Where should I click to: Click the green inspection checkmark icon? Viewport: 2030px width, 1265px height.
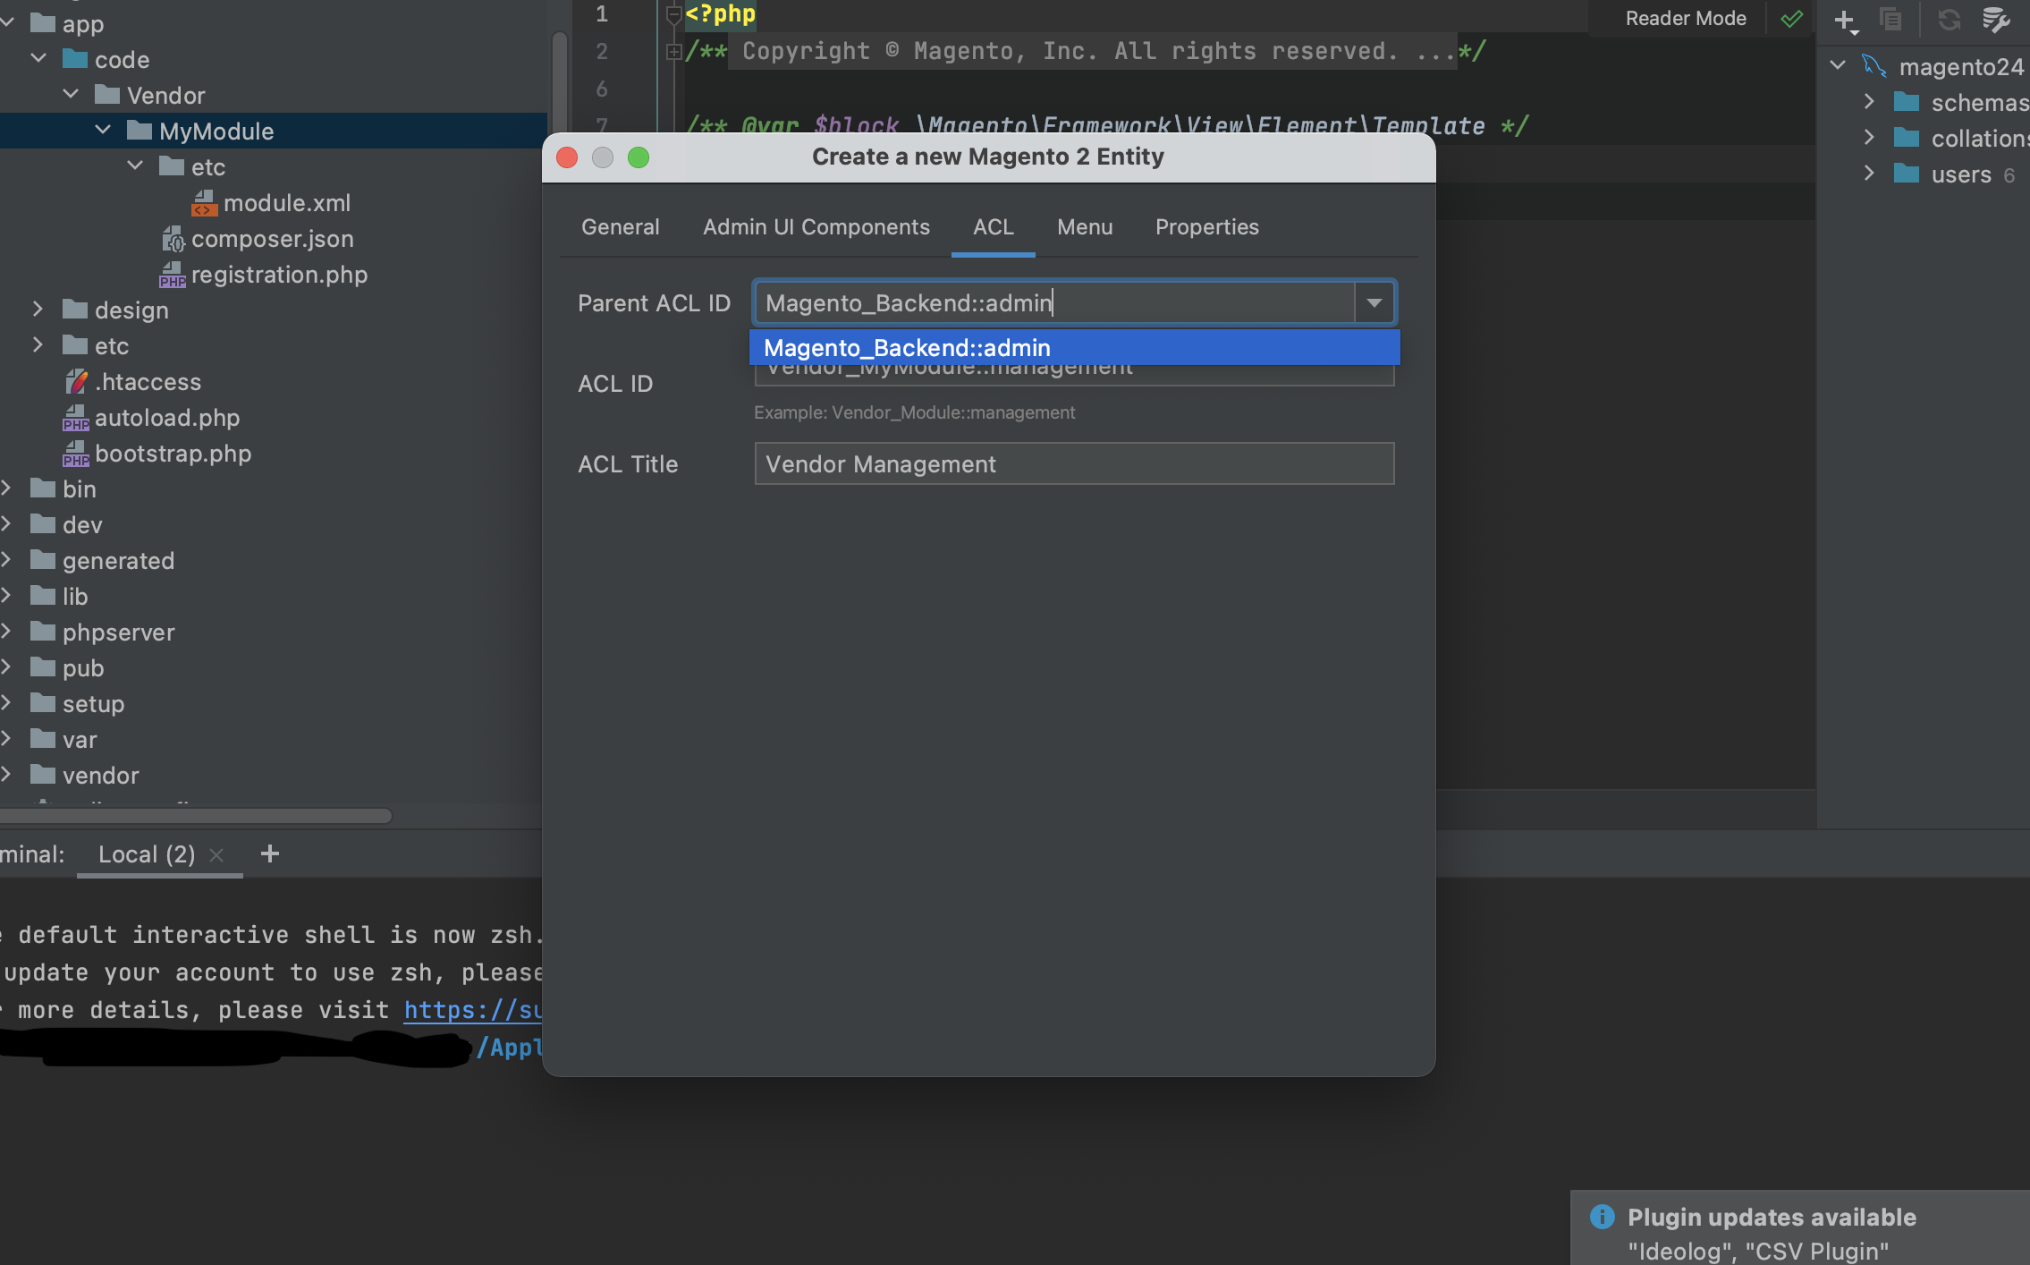(1791, 20)
